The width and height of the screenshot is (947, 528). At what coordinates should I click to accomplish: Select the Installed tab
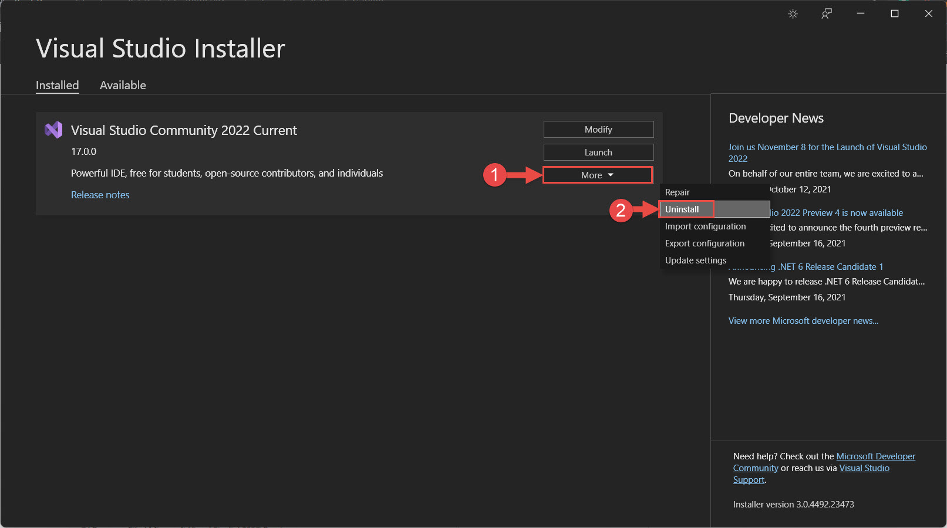click(57, 85)
